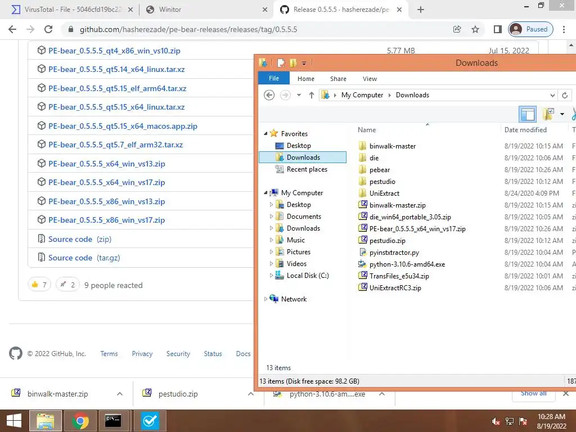Go back in Chrome browser
576x432 pixels.
[x=12, y=29]
